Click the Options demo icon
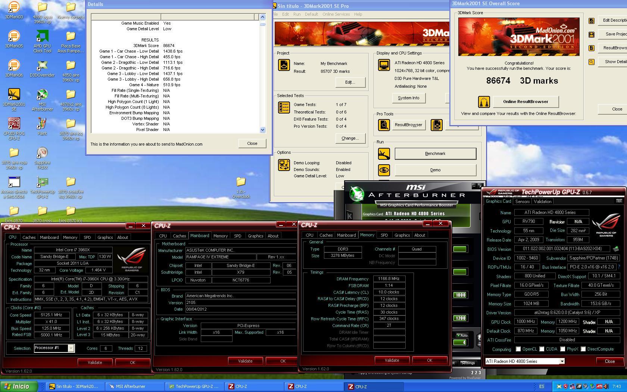 [284, 165]
